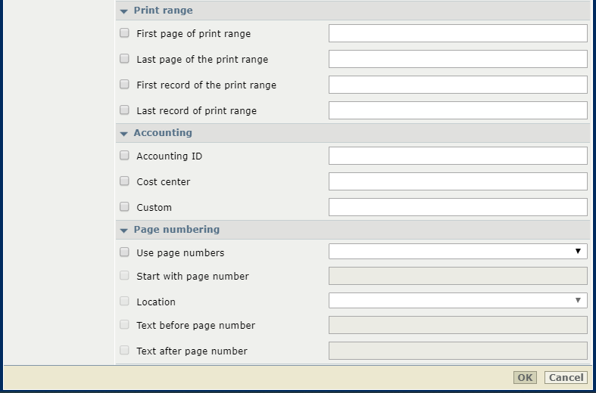The image size is (596, 393).
Task: Enable Use page numbers checkbox
Action: (x=124, y=252)
